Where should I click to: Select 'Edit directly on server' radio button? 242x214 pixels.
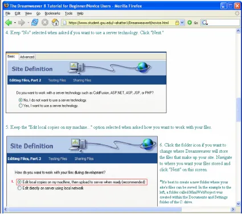(19, 188)
